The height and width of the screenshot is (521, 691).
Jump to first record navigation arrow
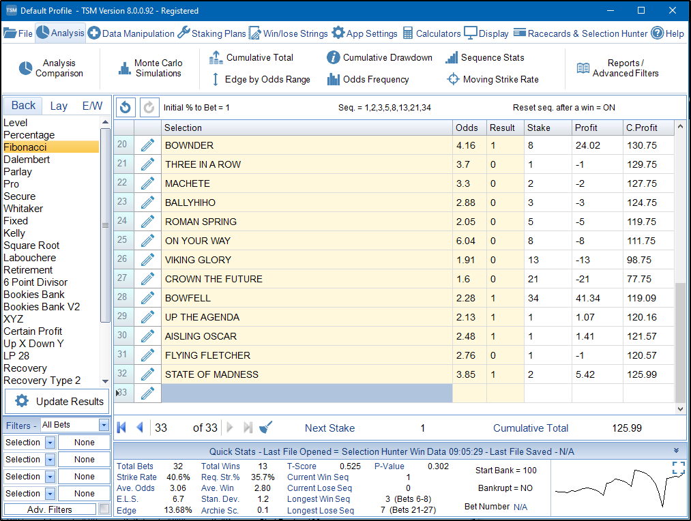pos(122,428)
